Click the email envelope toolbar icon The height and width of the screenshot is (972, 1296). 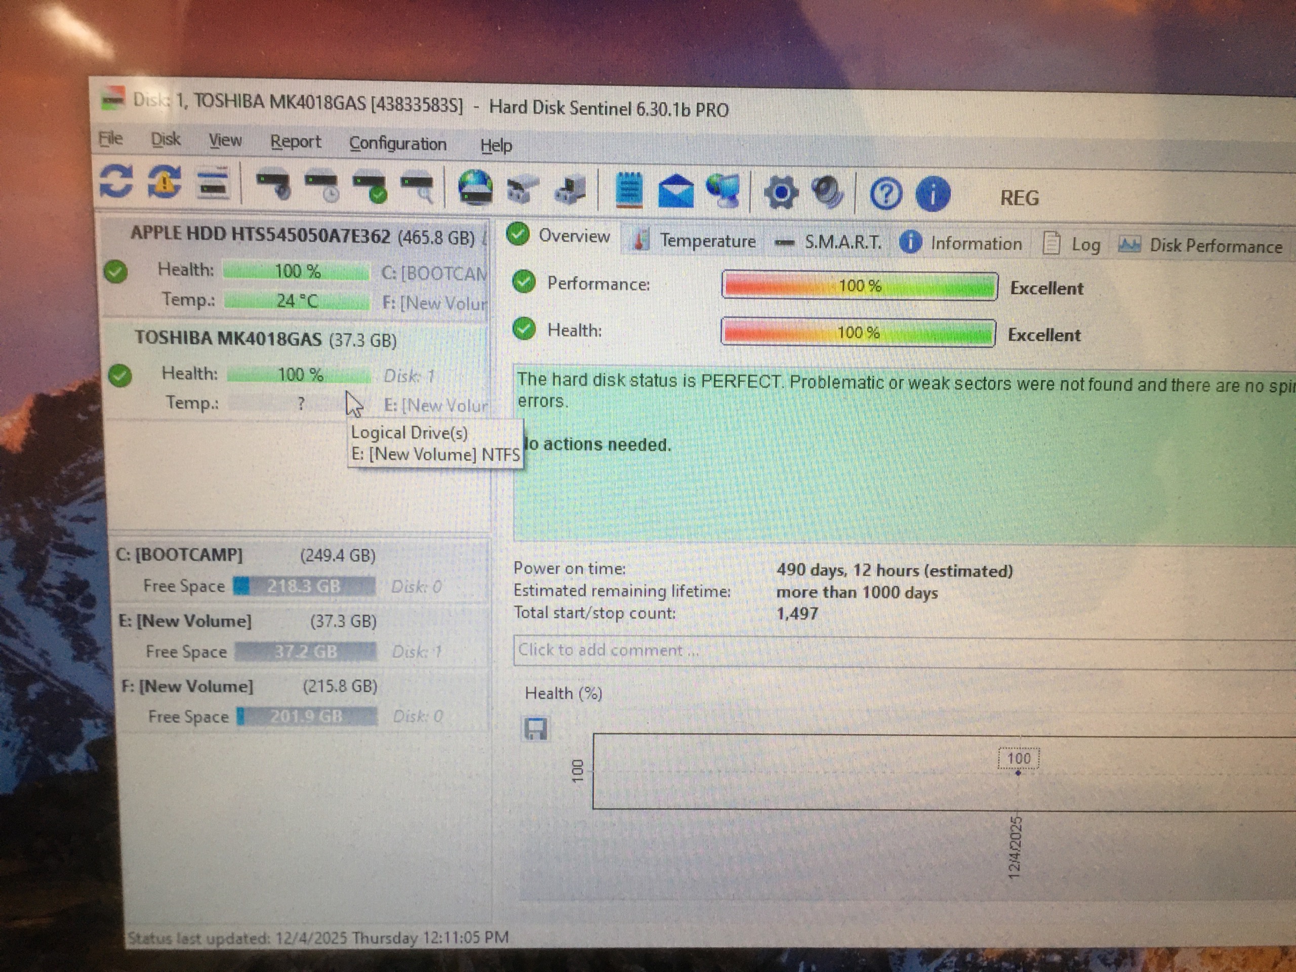[675, 191]
